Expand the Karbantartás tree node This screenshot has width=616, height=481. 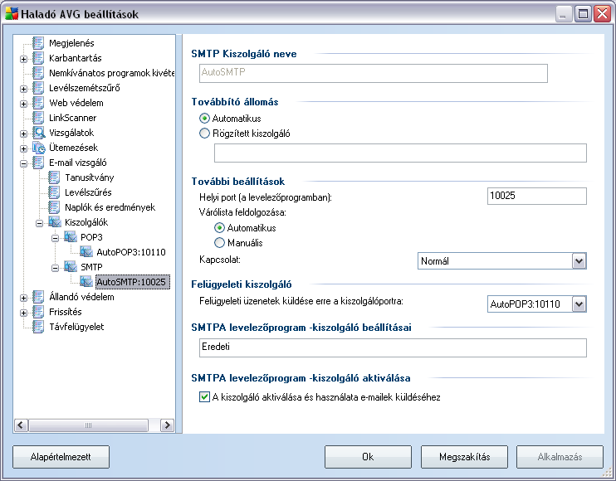[x=23, y=59]
